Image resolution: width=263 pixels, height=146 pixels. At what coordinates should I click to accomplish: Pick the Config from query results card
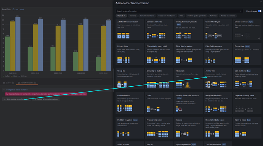pos(188,29)
